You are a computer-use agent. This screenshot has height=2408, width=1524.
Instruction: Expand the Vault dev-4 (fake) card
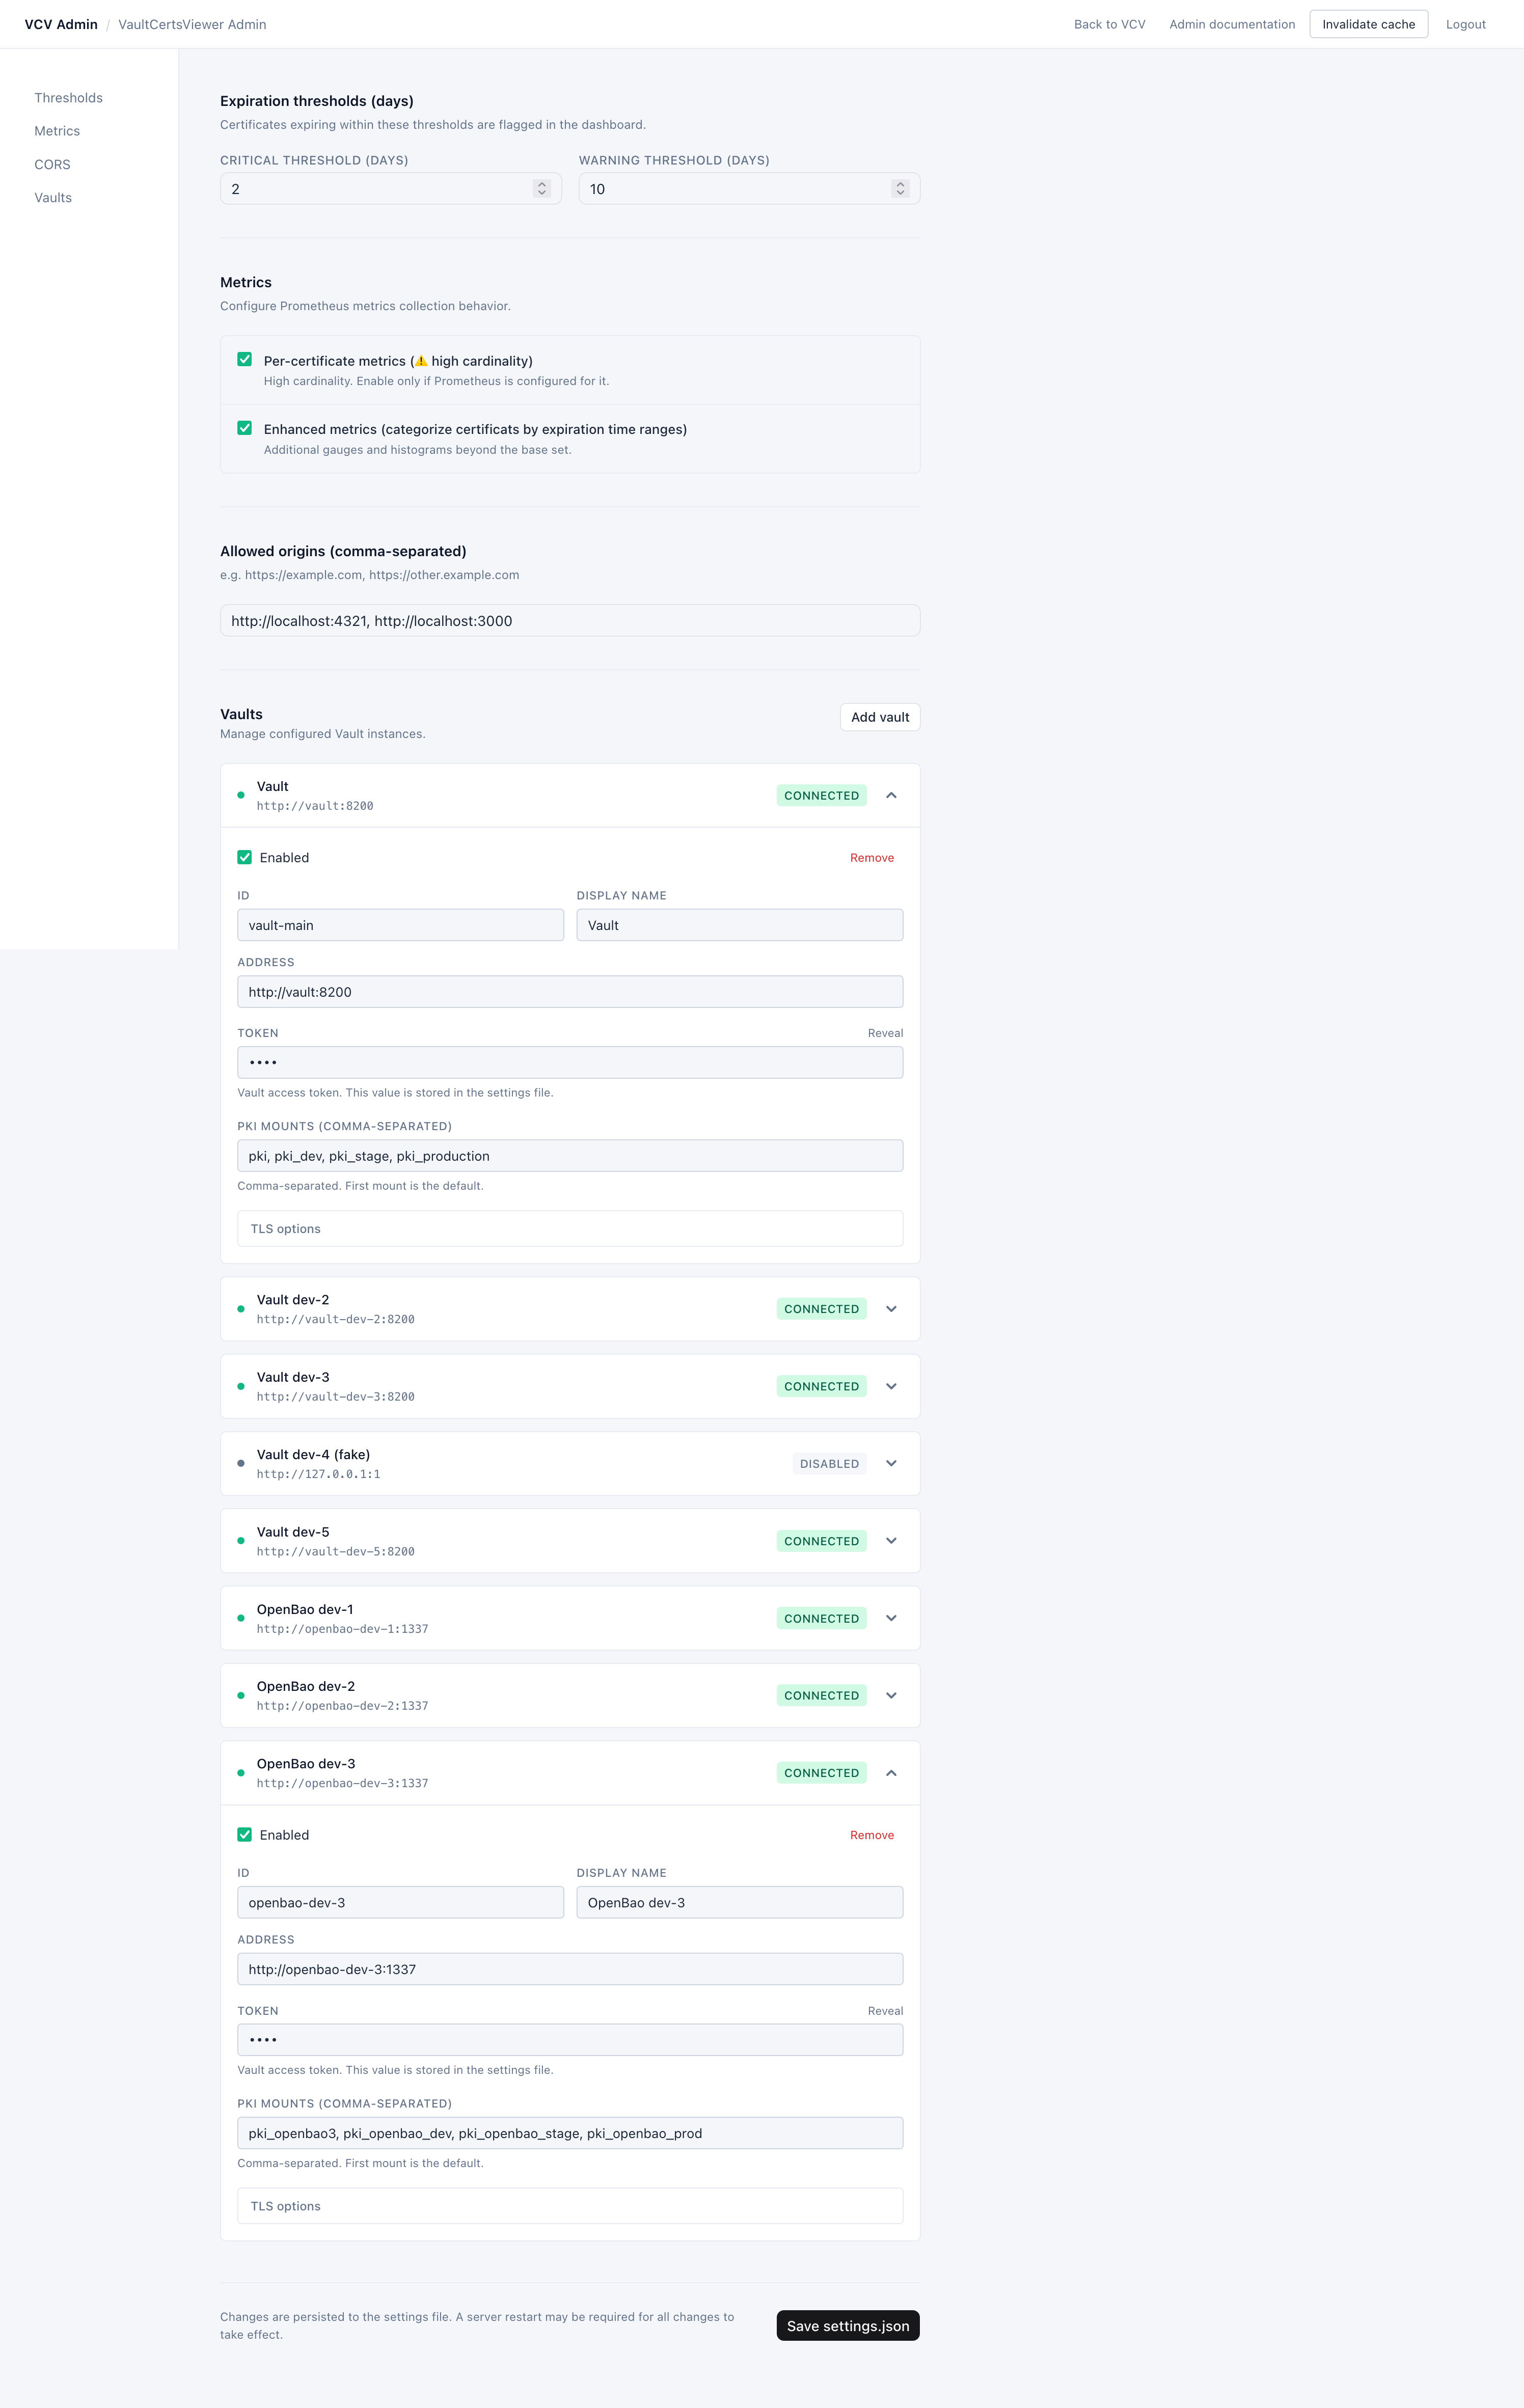click(x=891, y=1463)
